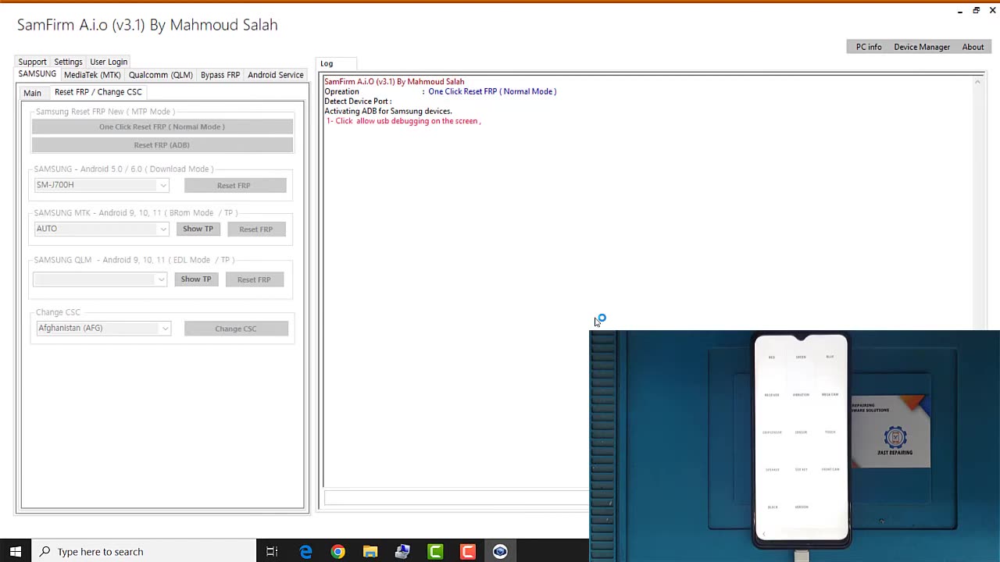
Task: Click Reset FRP for Download Mode
Action: 234,186
